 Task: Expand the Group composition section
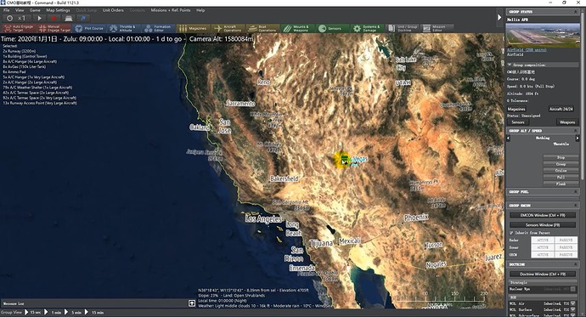coord(510,65)
